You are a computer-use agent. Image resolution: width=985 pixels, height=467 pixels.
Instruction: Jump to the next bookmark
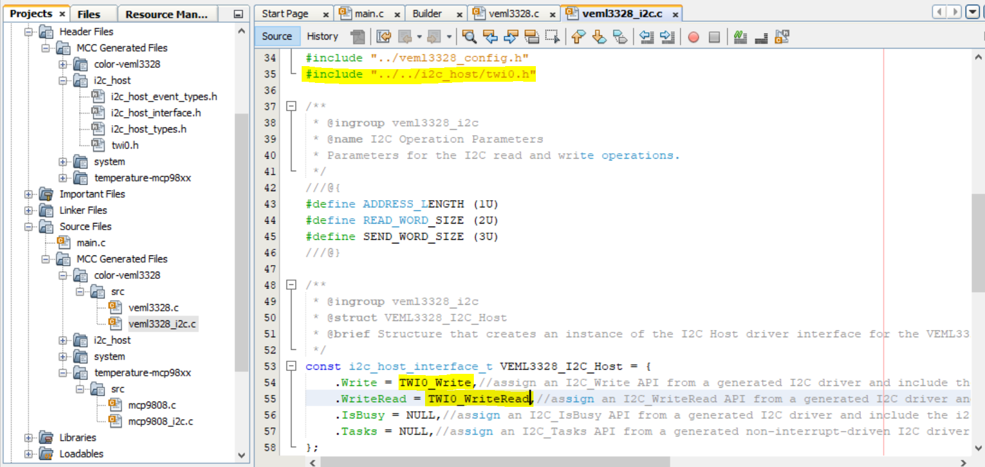(x=599, y=37)
